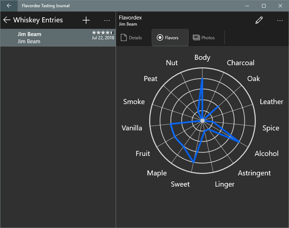Click the Charcoal flavor label

[240, 63]
